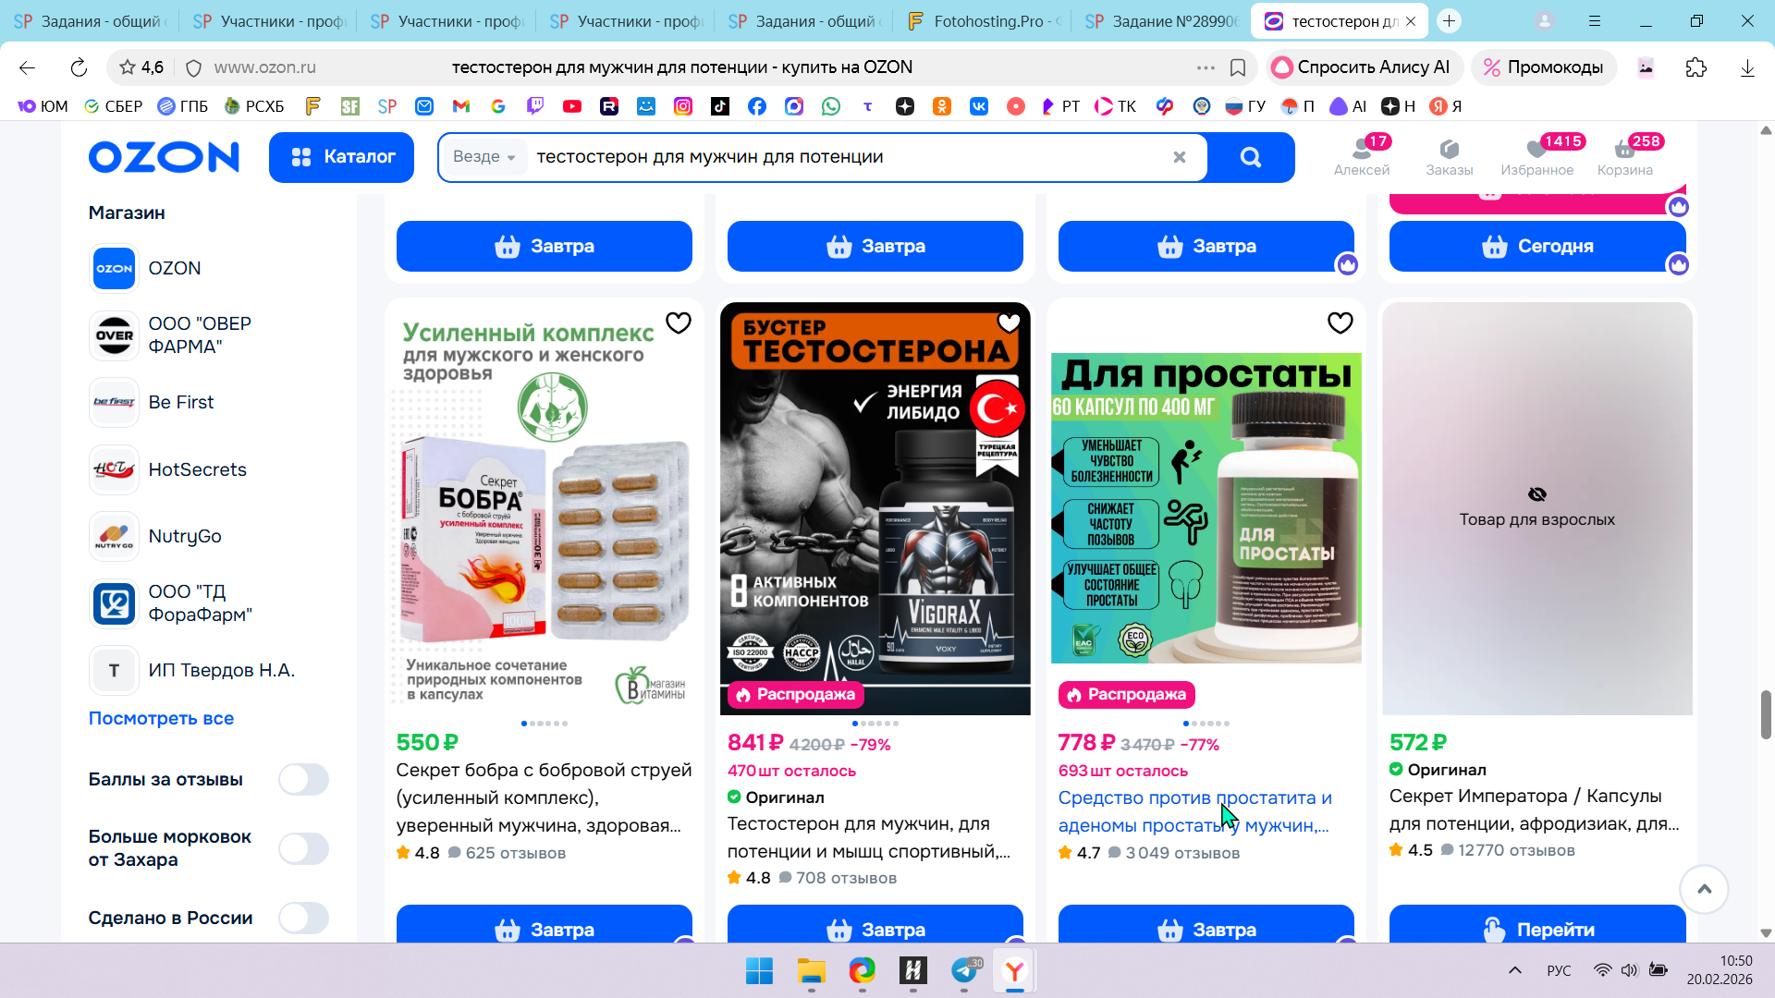Expand the Везде search category dropdown
1775x998 pixels.
484,157
